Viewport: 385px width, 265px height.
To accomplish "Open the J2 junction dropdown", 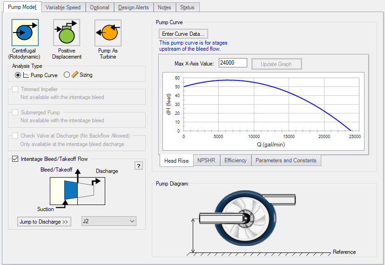I will pyautogui.click(x=108, y=221).
